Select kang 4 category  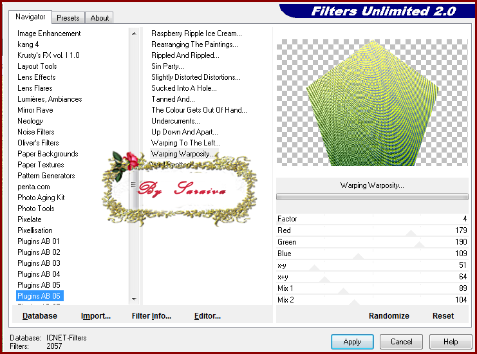point(28,44)
